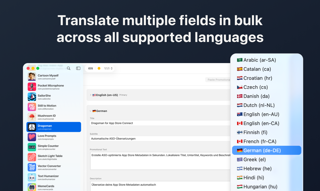Click into the Promotional Text field
320x191 pixels.
point(160,161)
